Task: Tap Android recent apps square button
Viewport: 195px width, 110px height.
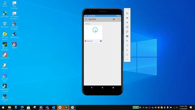Action: [x=113, y=88]
